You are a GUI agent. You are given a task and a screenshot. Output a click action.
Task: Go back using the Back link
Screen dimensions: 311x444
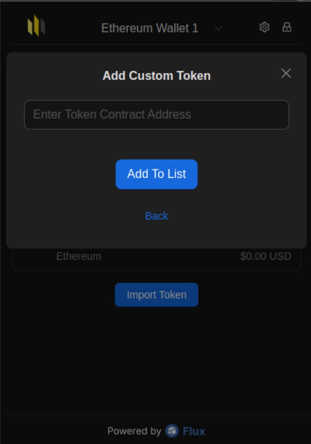(157, 216)
